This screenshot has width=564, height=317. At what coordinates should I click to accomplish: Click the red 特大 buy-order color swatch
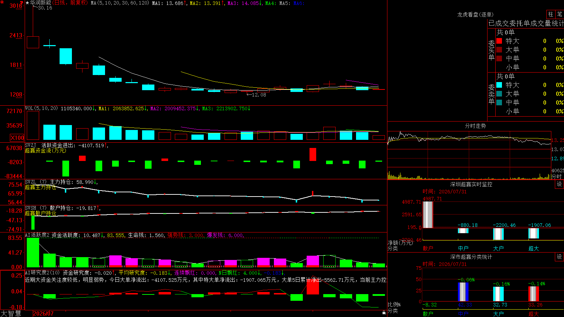pyautogui.click(x=499, y=41)
